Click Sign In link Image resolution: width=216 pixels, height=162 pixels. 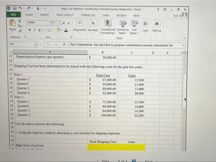click(177, 16)
